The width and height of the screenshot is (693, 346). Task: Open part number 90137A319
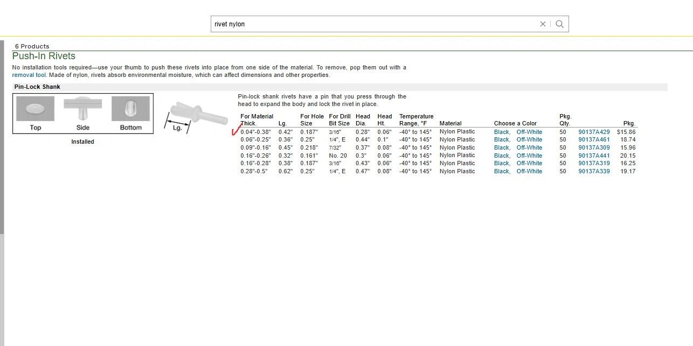594,163
